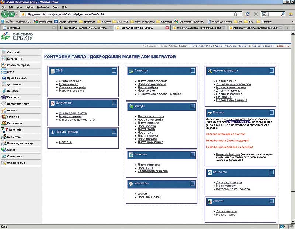Screen dimensions: 295x229
Task: Open the URL bar history dropdown arrow
Action: click(x=240, y=14)
